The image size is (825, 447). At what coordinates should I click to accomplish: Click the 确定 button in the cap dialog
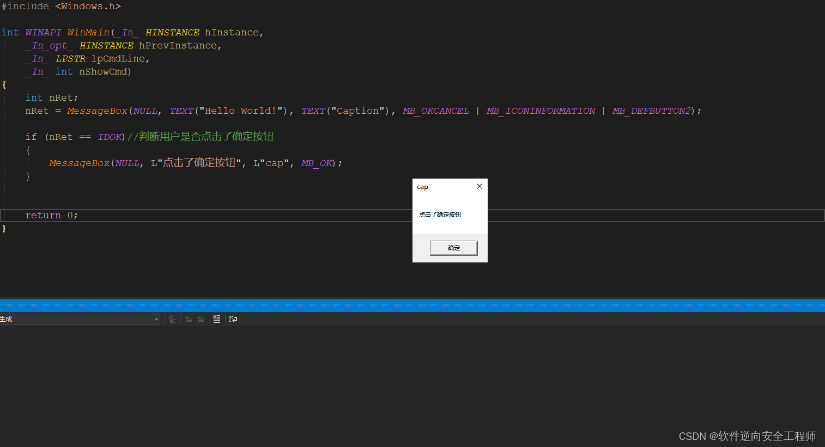coord(453,248)
